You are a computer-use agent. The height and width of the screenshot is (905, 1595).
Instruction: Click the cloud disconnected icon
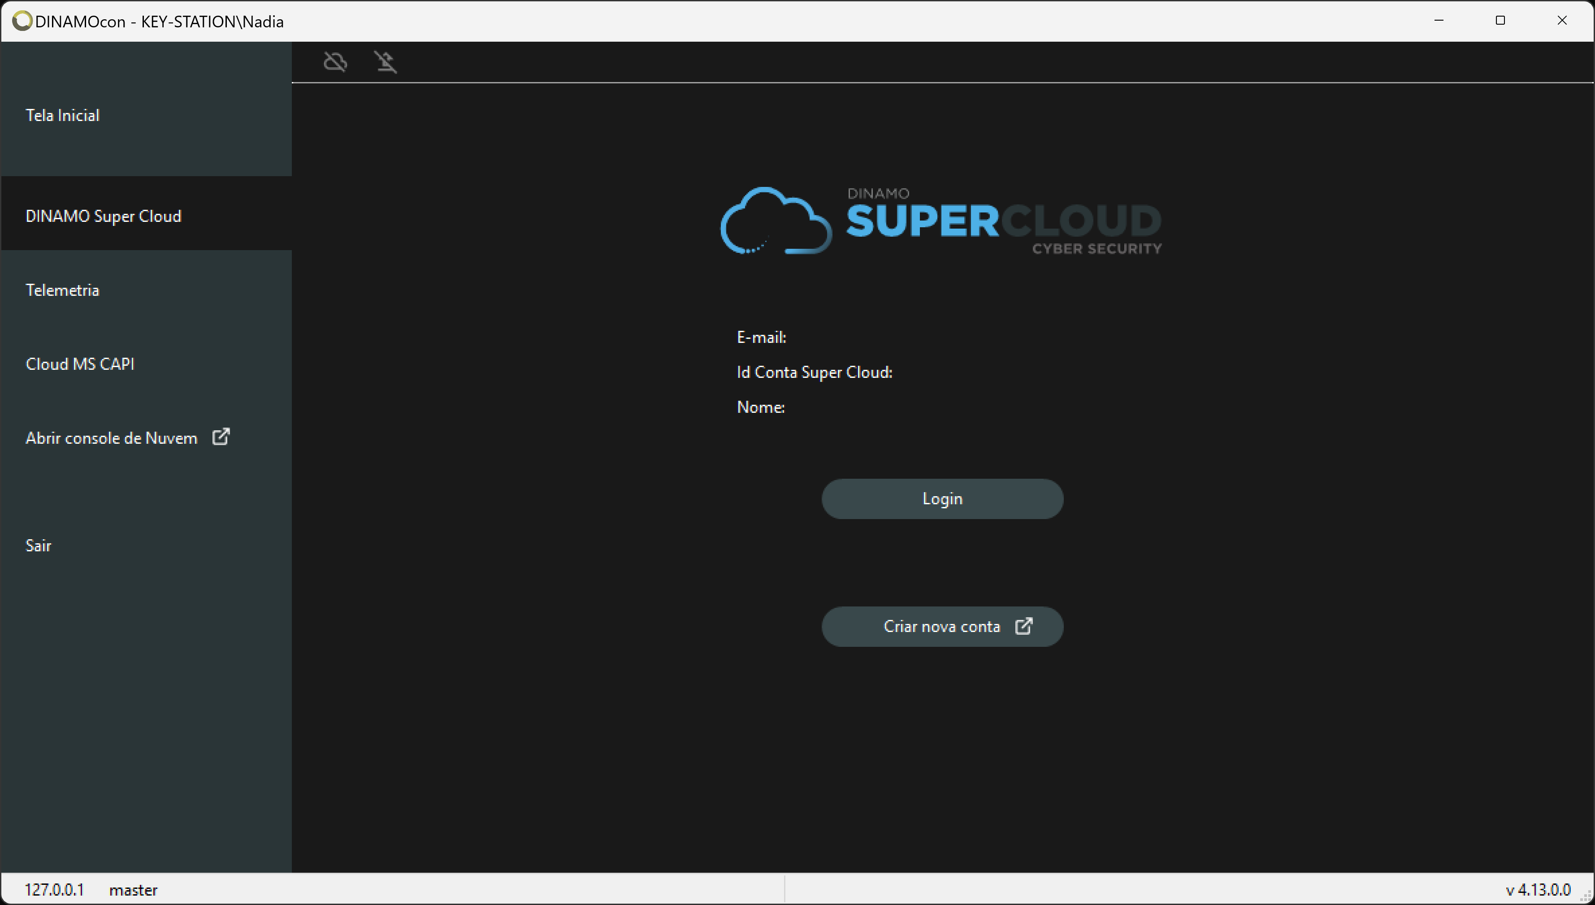click(x=336, y=61)
